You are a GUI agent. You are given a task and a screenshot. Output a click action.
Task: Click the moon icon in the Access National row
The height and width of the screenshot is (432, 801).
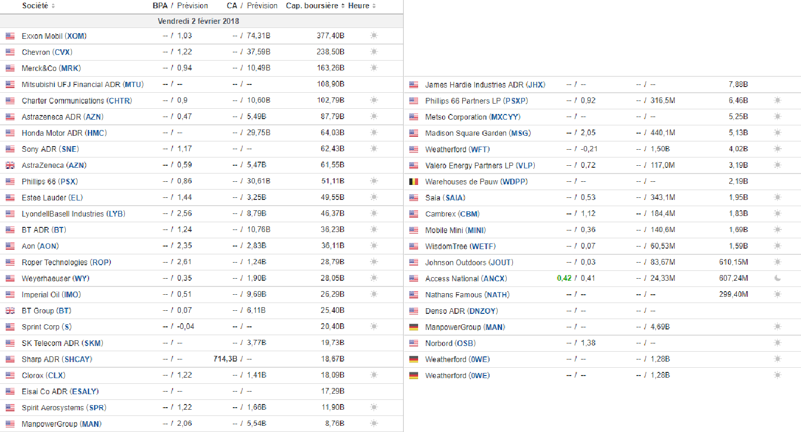point(777,278)
